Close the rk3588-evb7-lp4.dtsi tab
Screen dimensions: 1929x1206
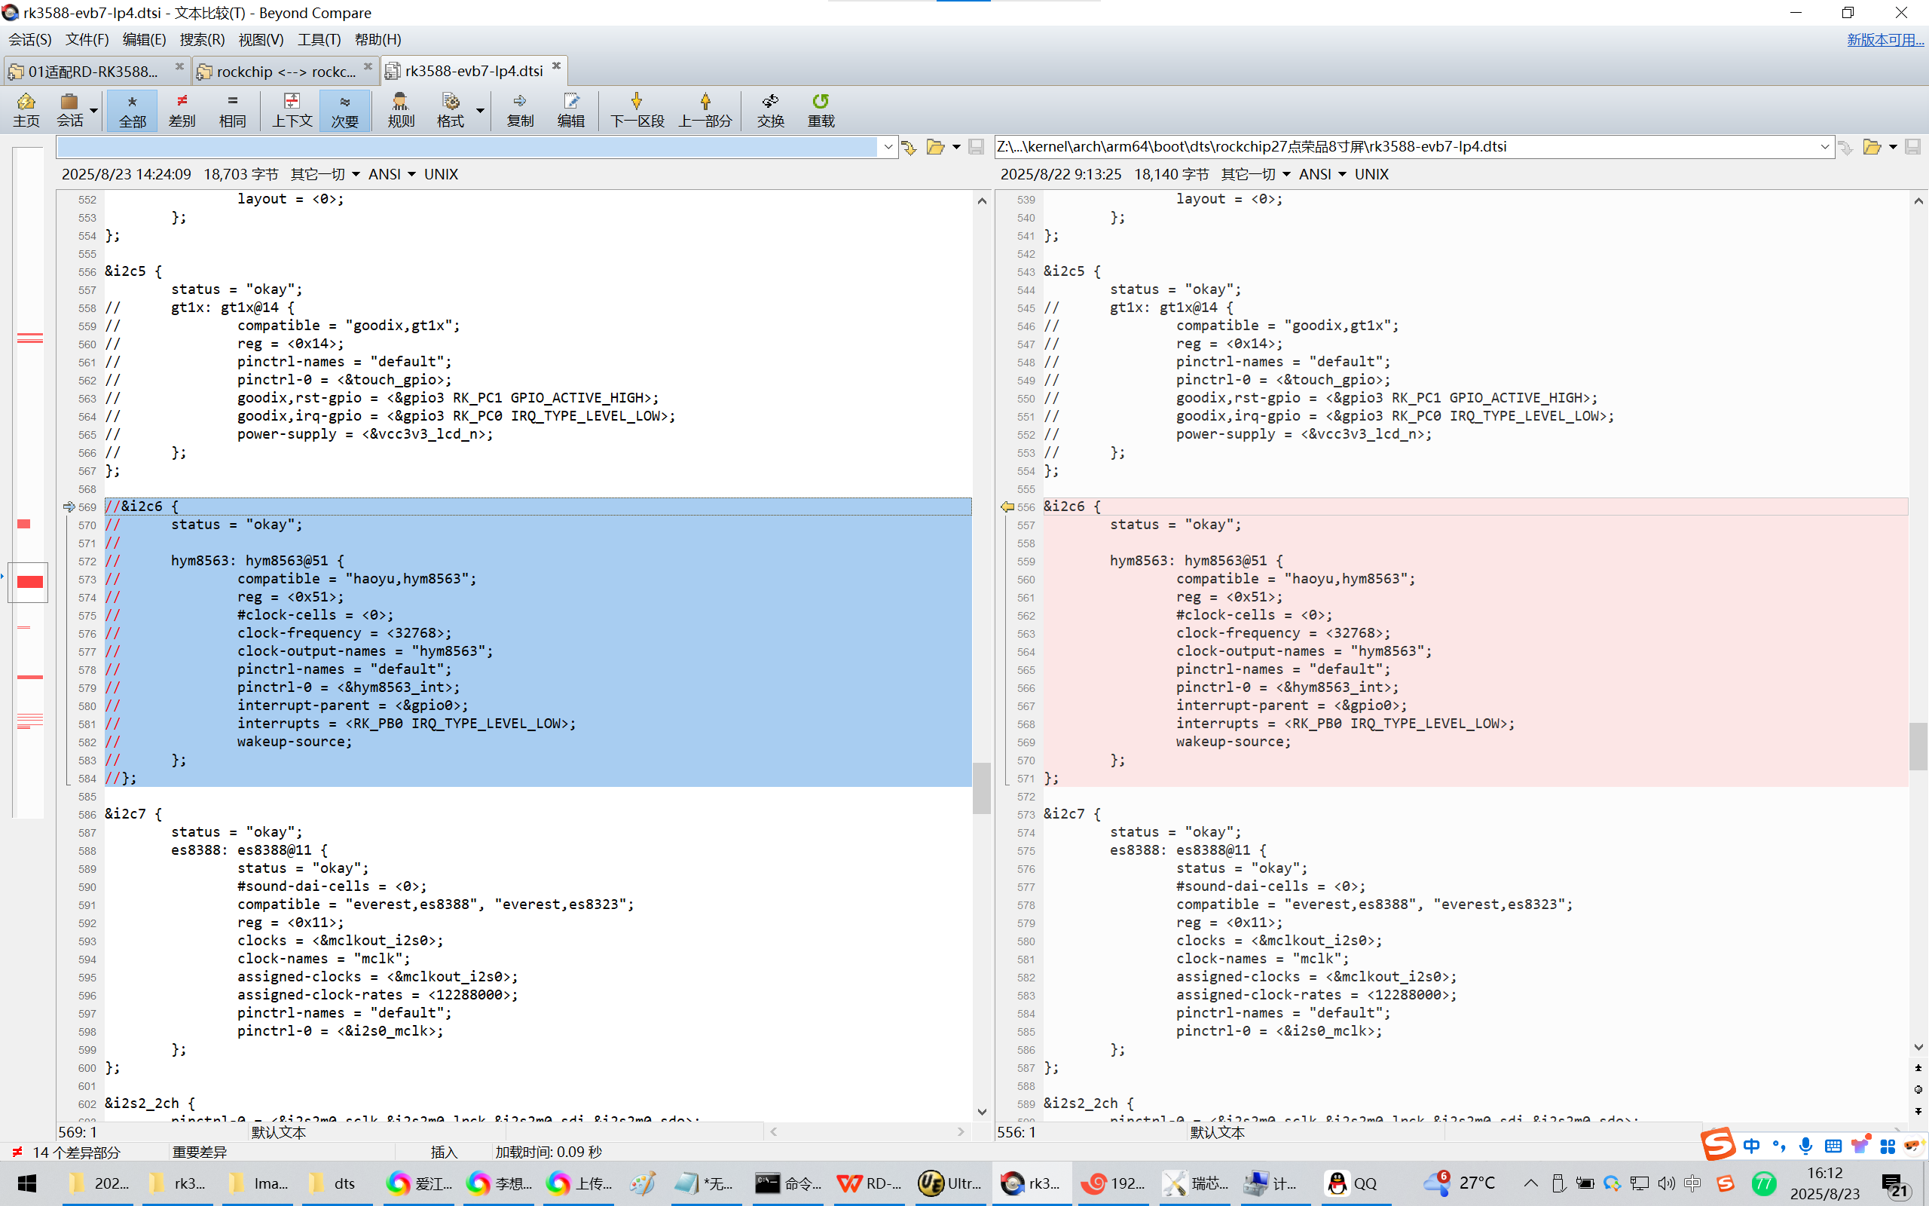point(556,66)
